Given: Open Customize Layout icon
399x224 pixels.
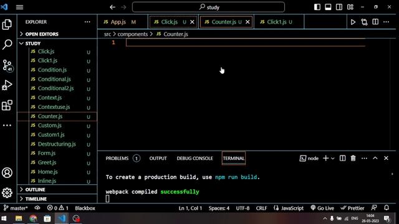Looking at the screenshot, I should (x=350, y=7).
